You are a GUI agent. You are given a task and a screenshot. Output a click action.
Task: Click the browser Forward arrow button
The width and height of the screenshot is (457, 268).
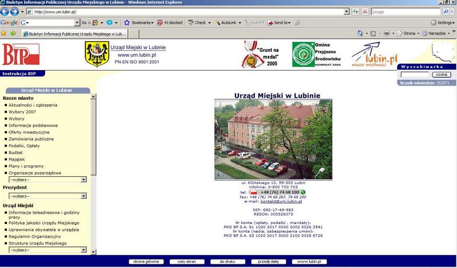[14, 12]
